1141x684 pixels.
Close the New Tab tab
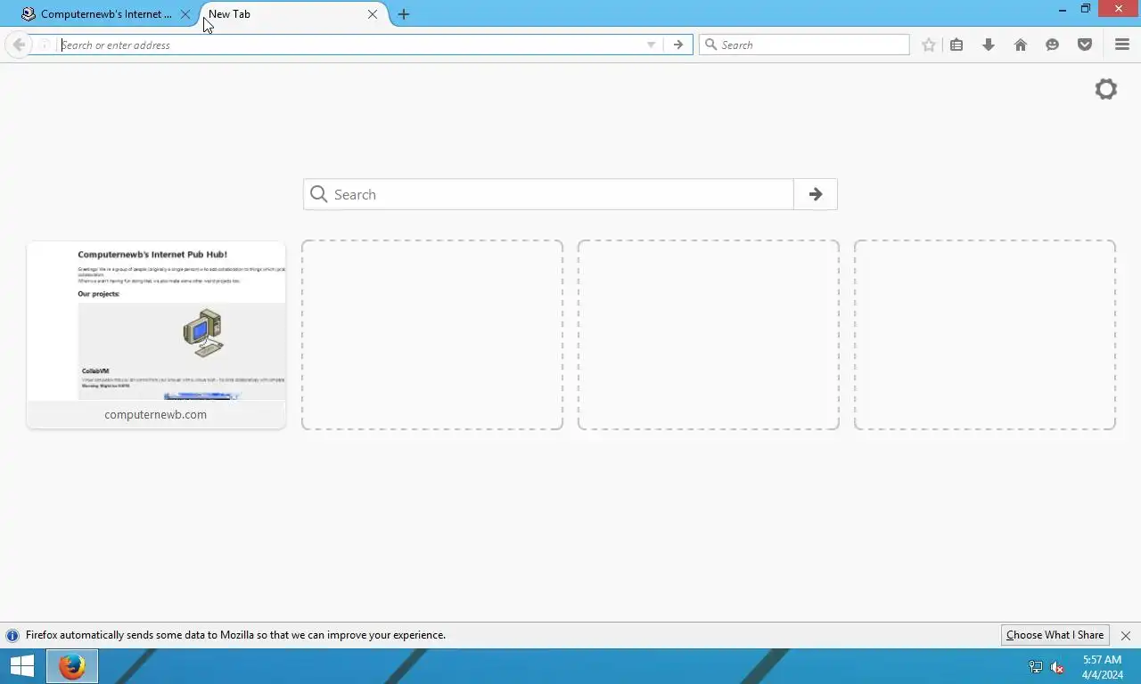[x=373, y=14]
